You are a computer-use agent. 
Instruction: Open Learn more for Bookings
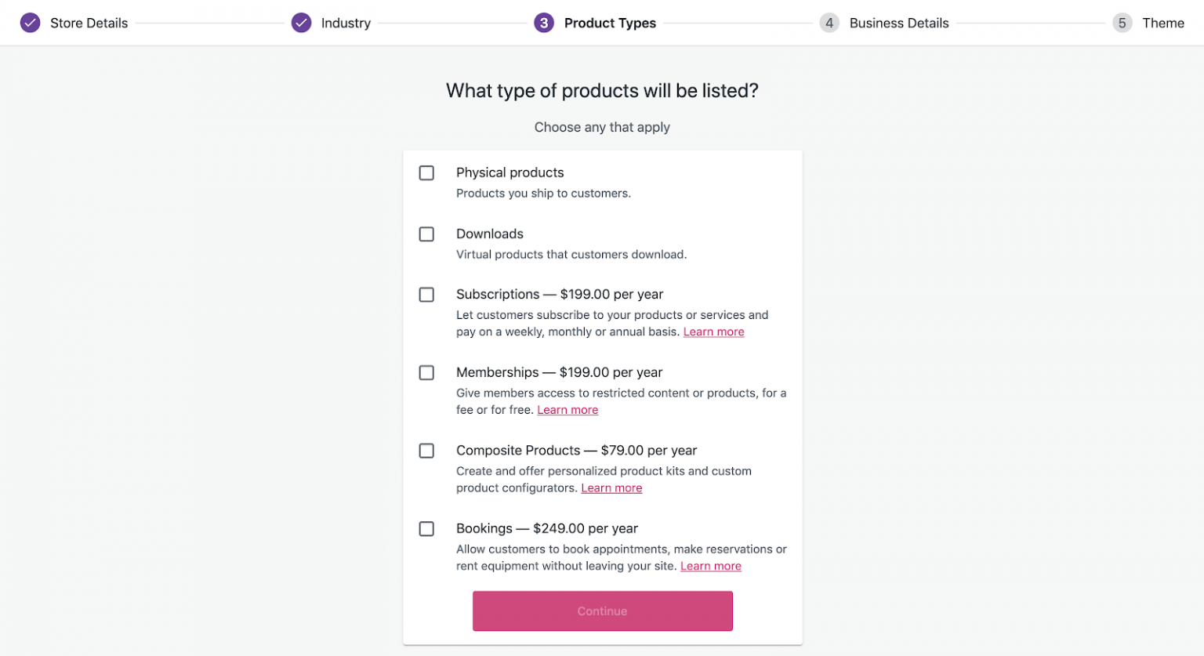coord(710,566)
